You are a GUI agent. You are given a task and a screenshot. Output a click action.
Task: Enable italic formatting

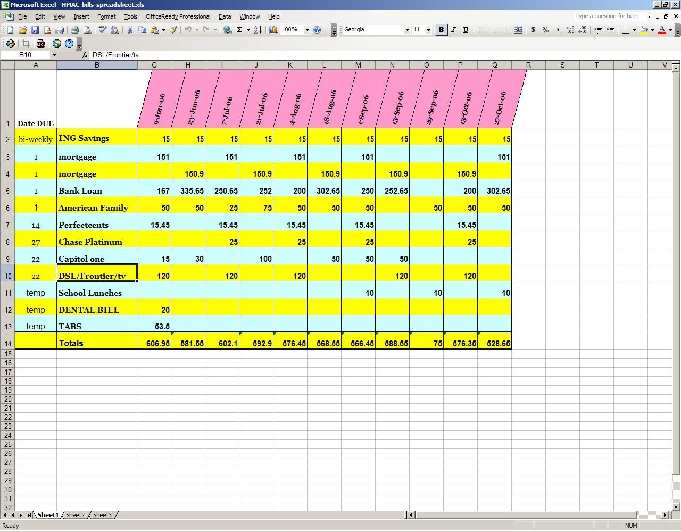coord(453,29)
